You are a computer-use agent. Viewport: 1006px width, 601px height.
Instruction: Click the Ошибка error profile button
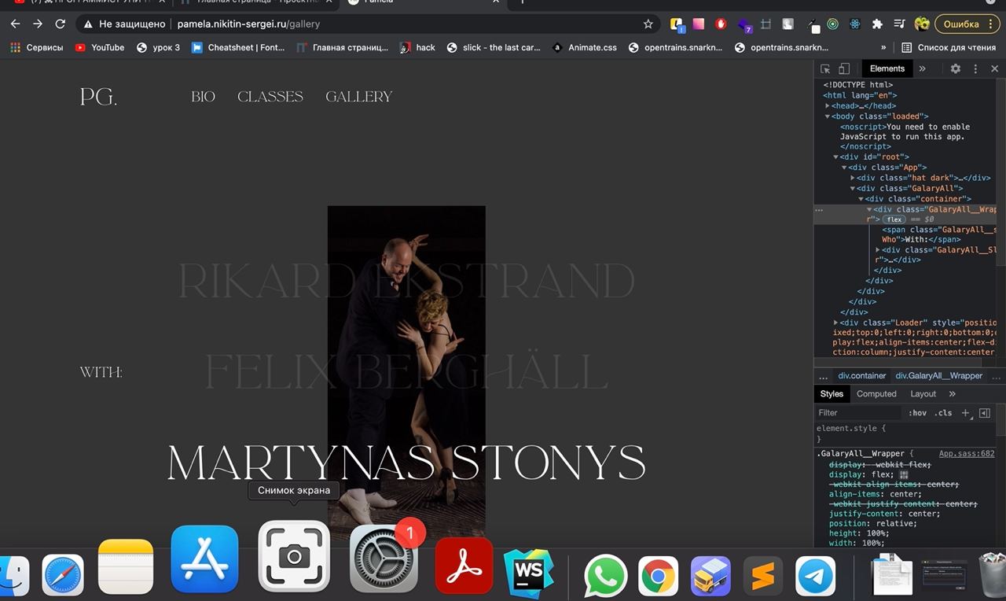tap(967, 24)
